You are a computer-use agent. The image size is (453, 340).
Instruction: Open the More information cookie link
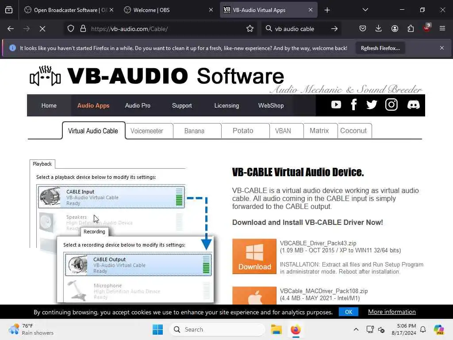pos(392,312)
